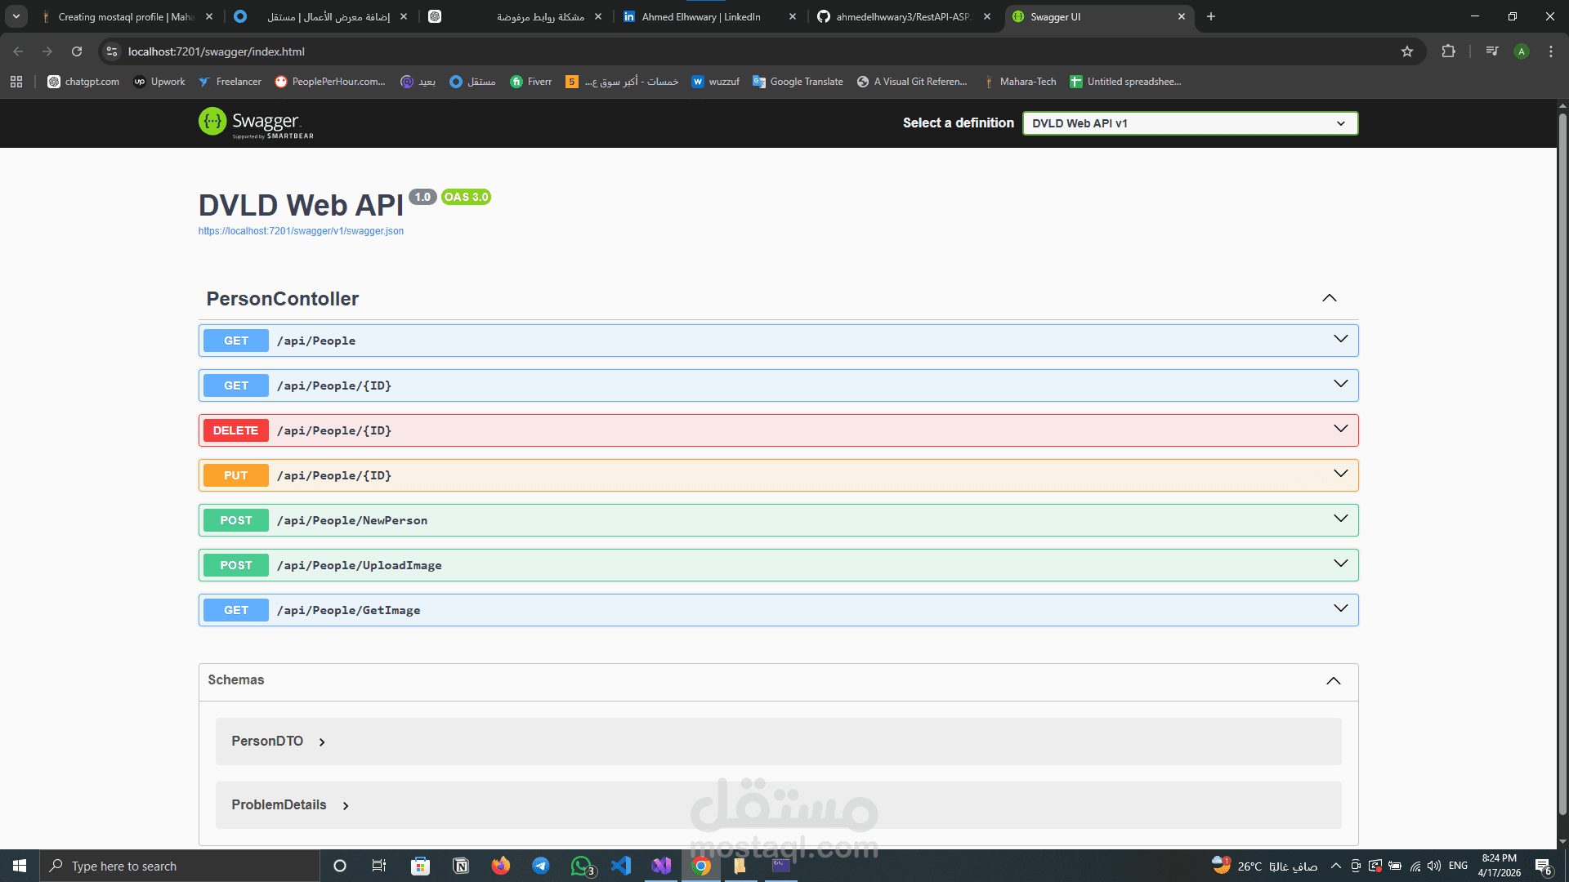1569x882 pixels.
Task: Click the Chrome menu three-dots icon
Action: tap(1550, 51)
